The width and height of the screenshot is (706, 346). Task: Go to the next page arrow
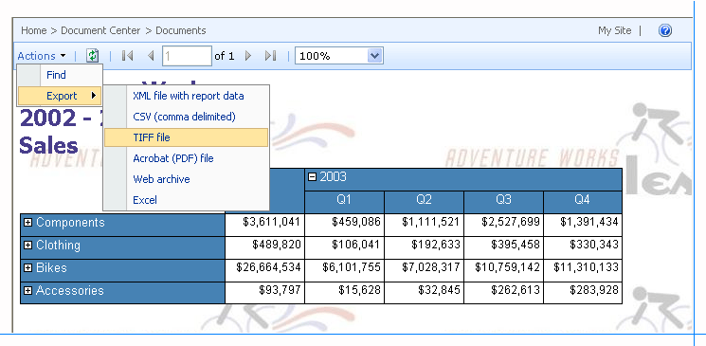tap(247, 56)
